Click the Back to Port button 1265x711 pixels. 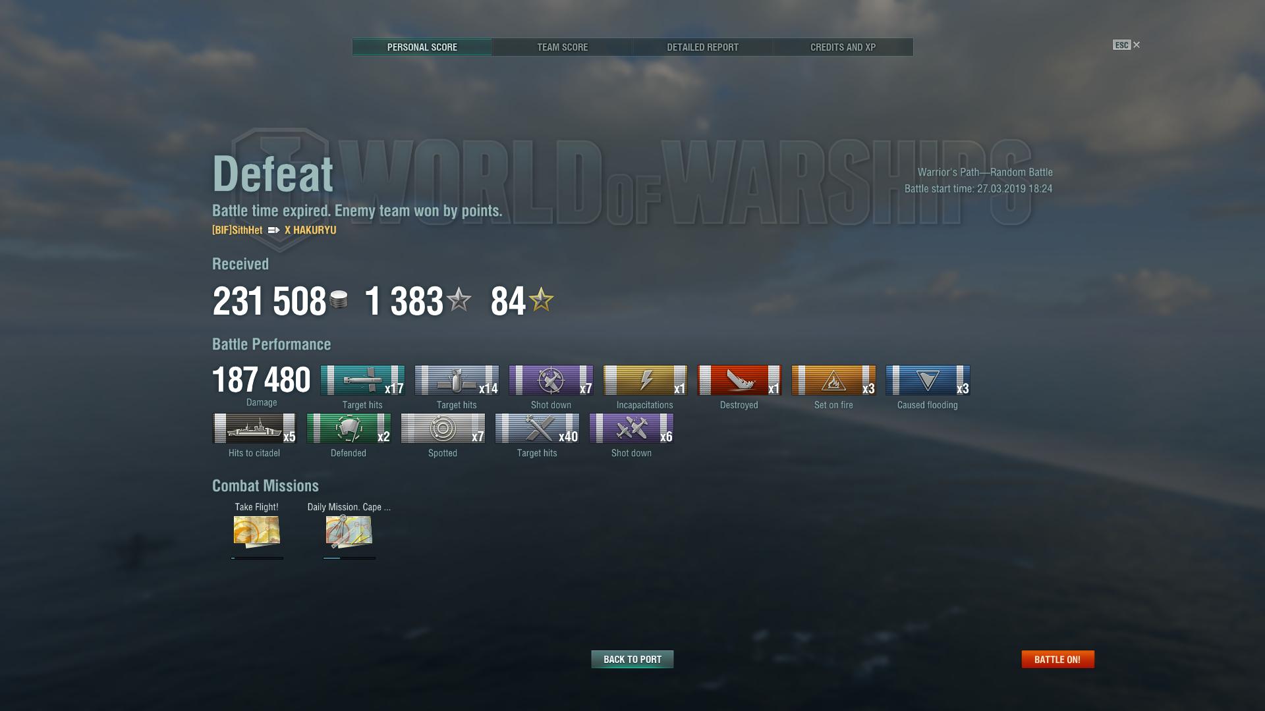(x=632, y=659)
